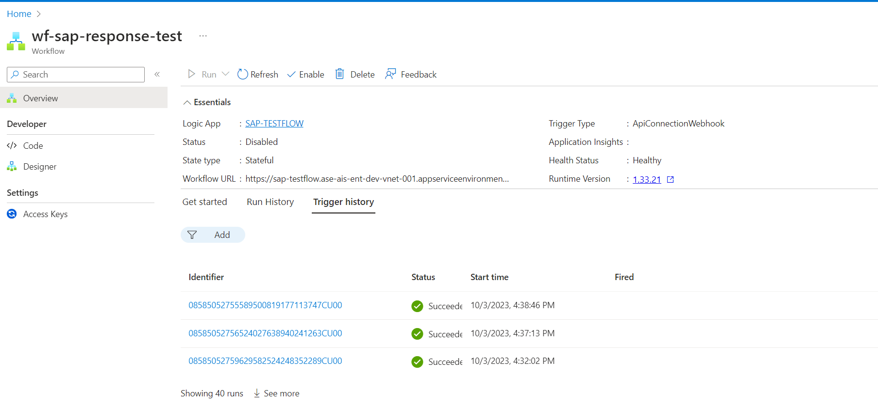Click the Feedback toolbar button
The width and height of the screenshot is (878, 408).
pyautogui.click(x=411, y=74)
